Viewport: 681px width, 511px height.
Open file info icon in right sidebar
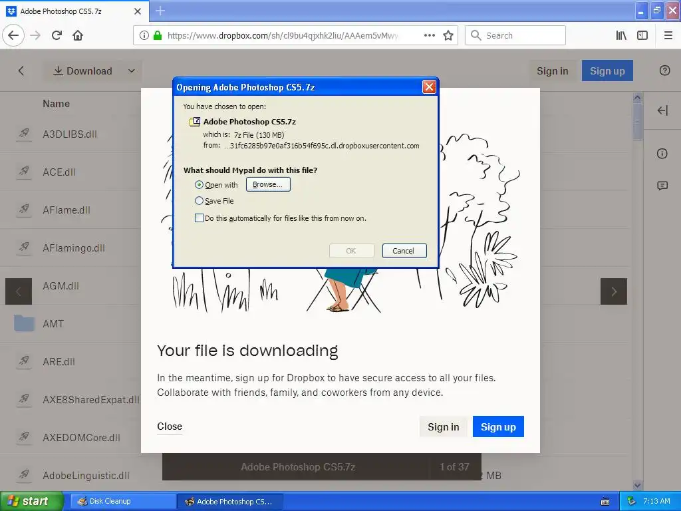[x=662, y=154]
